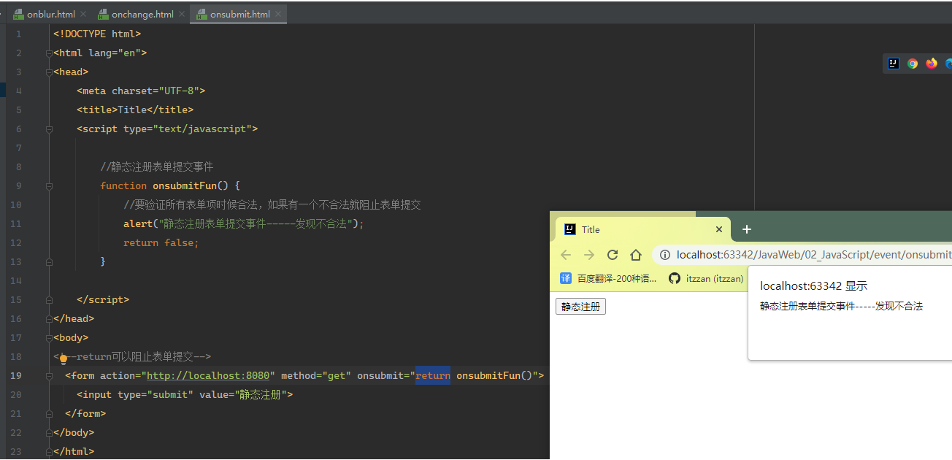952x460 pixels.
Task: Switch to onblur.html tab
Action: point(51,15)
